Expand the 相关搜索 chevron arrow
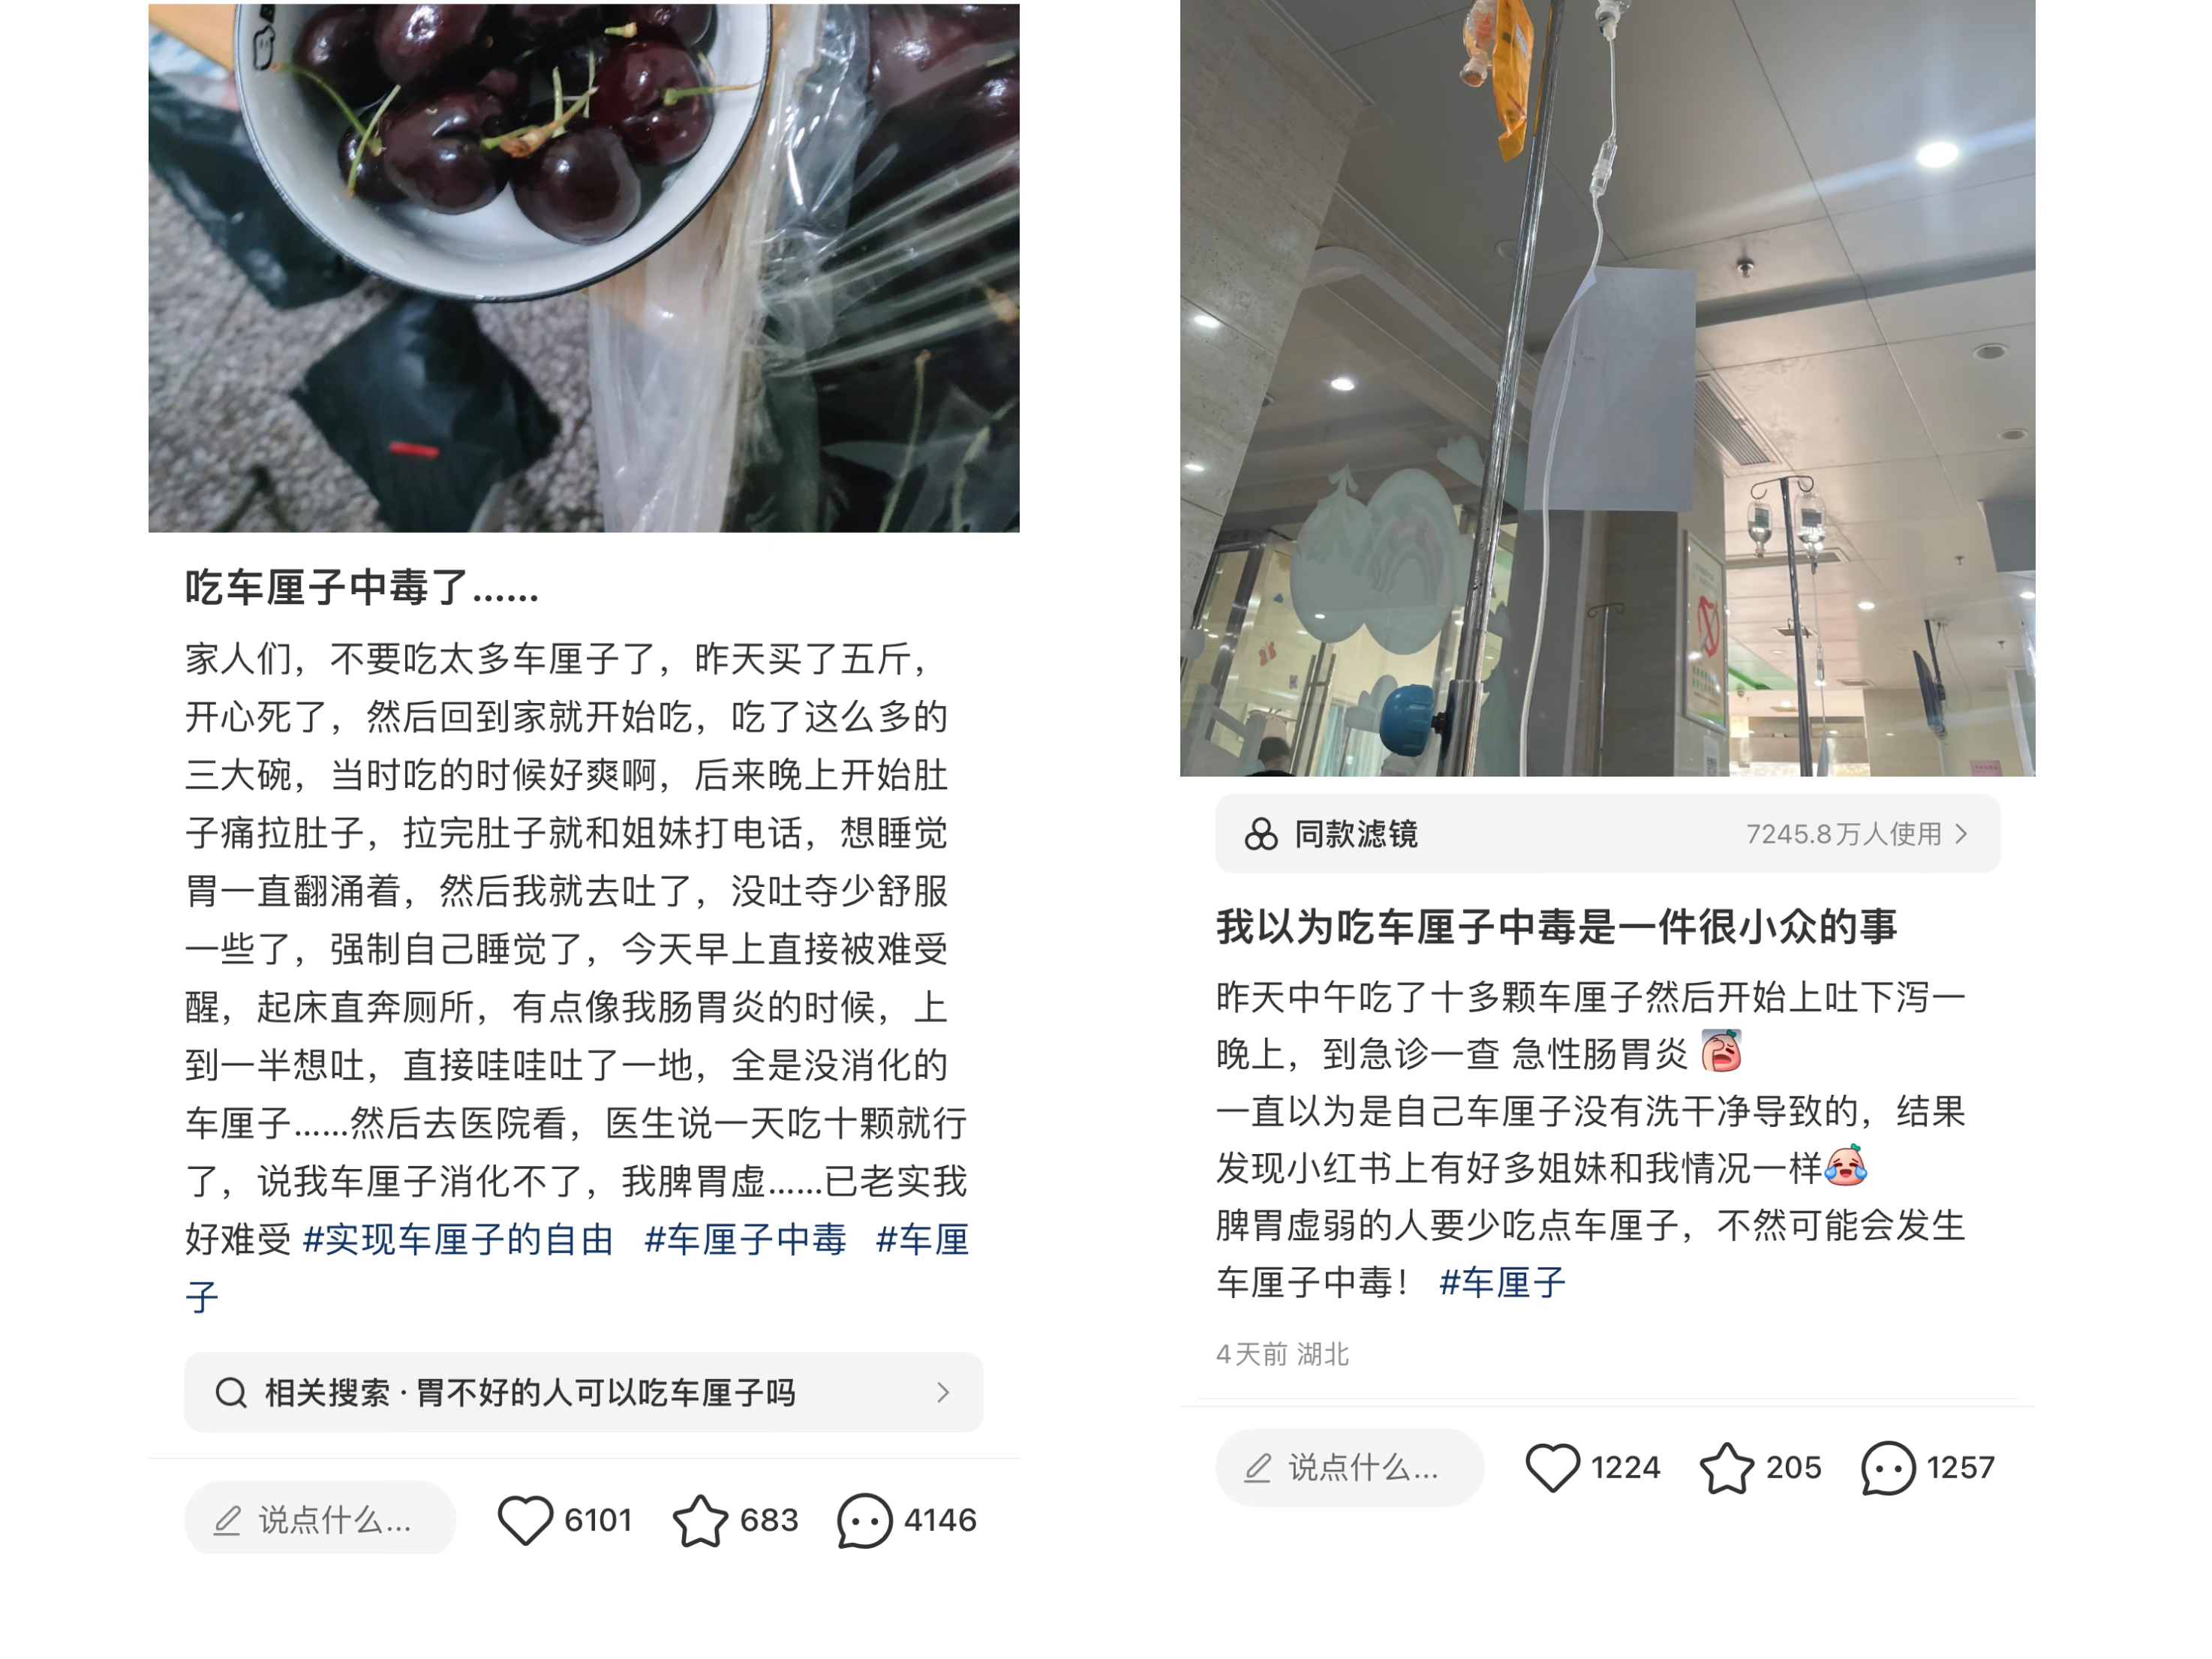The width and height of the screenshot is (2212, 1659). click(943, 1392)
